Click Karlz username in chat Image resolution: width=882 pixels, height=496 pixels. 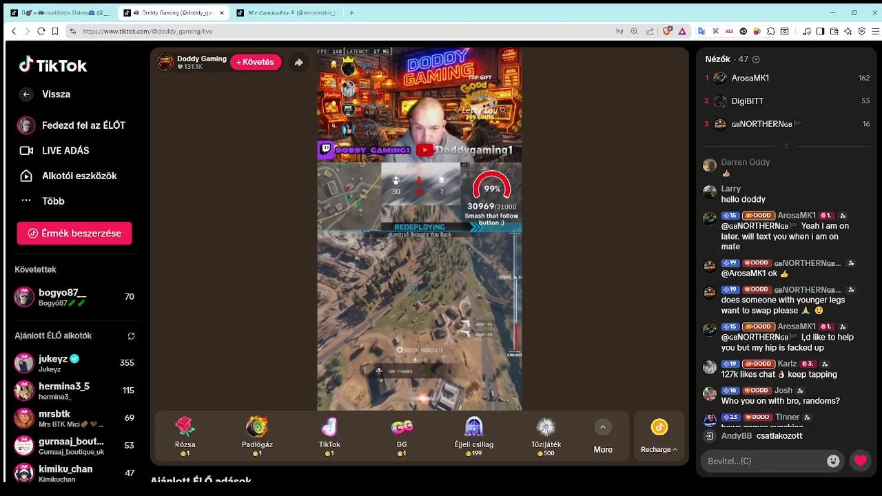coord(787,364)
